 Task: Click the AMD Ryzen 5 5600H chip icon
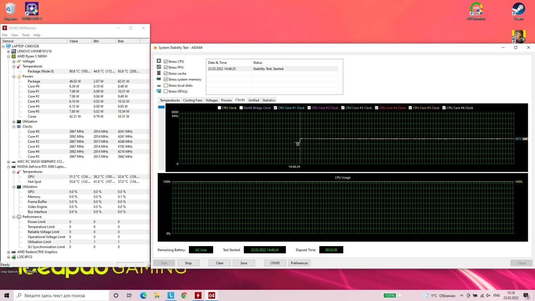(14, 56)
